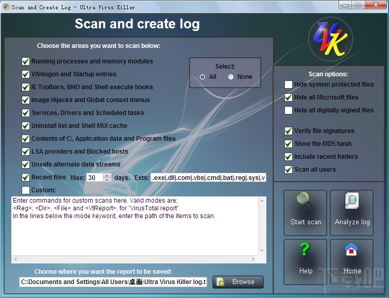The width and height of the screenshot is (389, 298).
Task: Click the Browse button folder icon
Action: click(221, 282)
